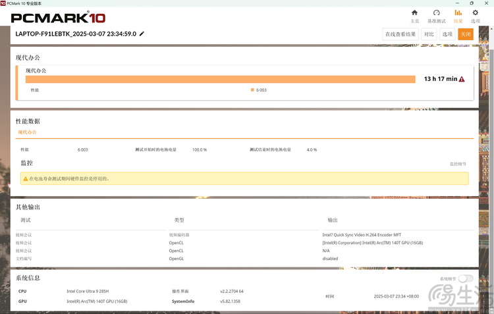Click the result name LAPTOP-F91LEBTK_2025-03-07 23:34:59.0

76,34
